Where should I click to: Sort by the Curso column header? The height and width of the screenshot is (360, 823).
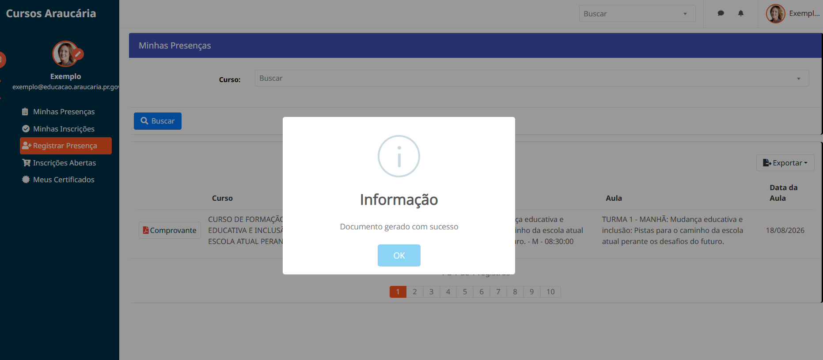point(222,198)
